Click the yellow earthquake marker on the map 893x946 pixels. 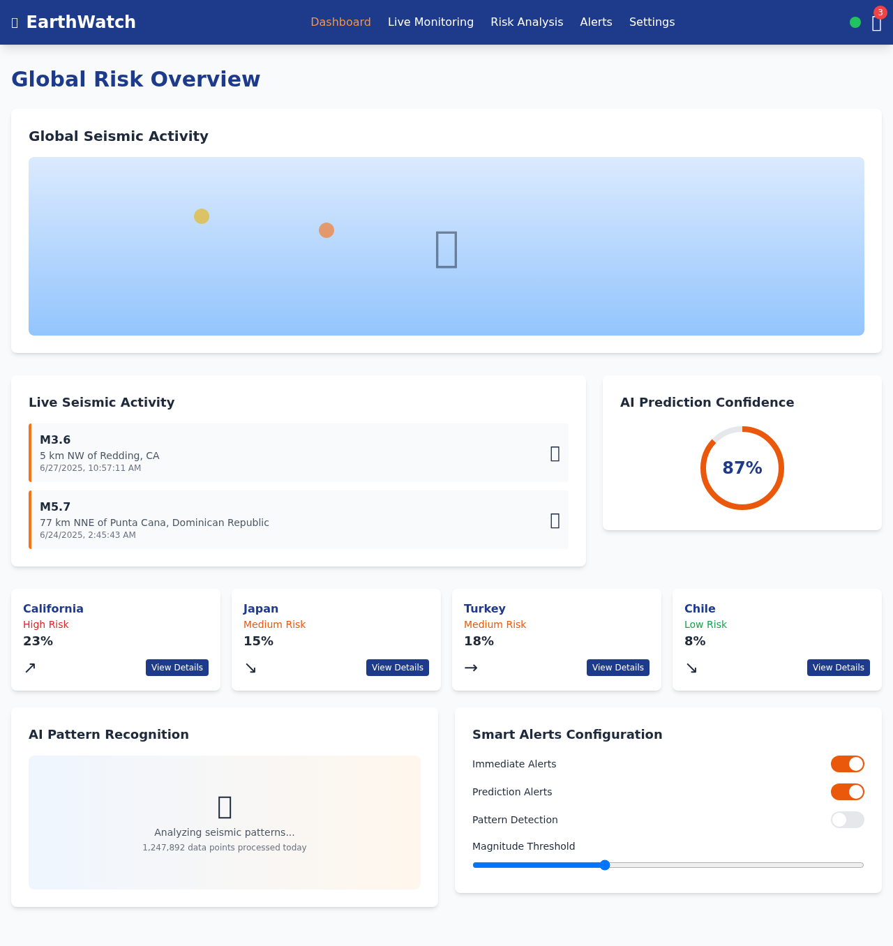(201, 216)
